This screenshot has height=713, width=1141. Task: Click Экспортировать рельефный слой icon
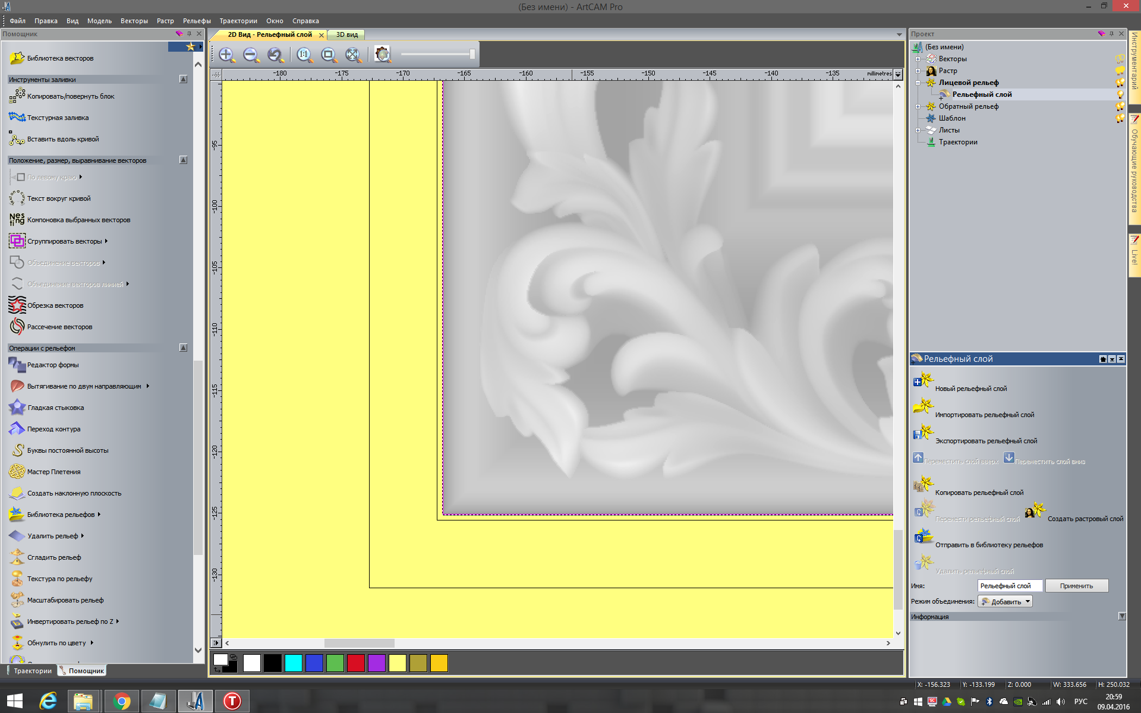tap(923, 433)
